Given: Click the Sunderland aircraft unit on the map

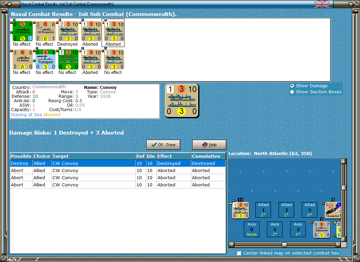Looking at the screenshot, I should [333, 210].
